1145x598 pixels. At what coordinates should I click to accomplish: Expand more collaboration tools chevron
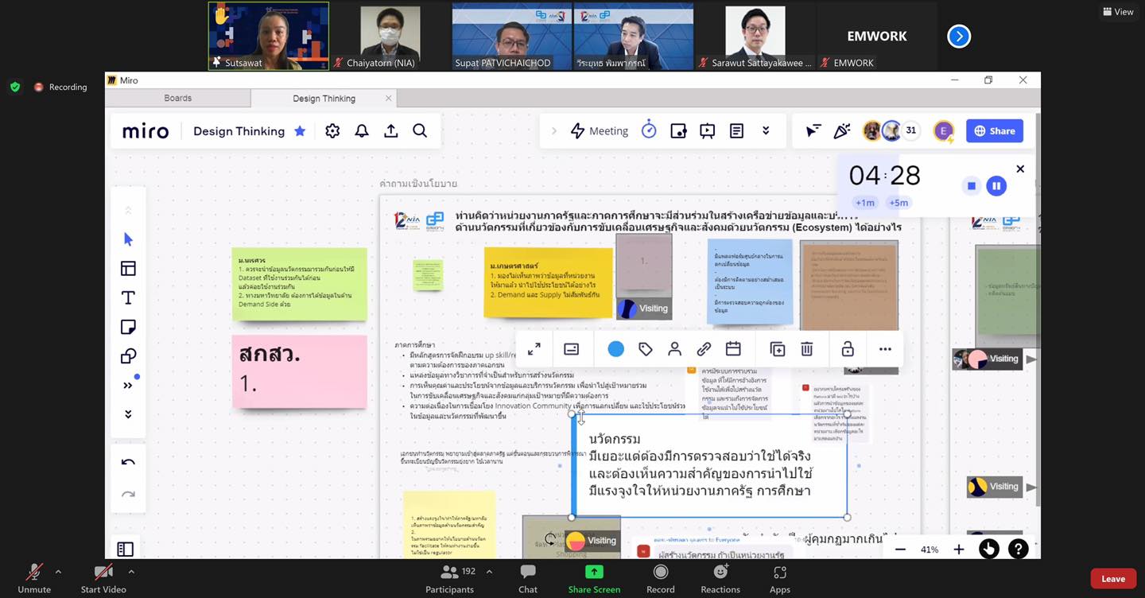click(766, 131)
